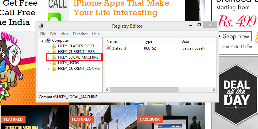
Task: Collapse the Computer root node arrow
Action: pyautogui.click(x=42, y=41)
